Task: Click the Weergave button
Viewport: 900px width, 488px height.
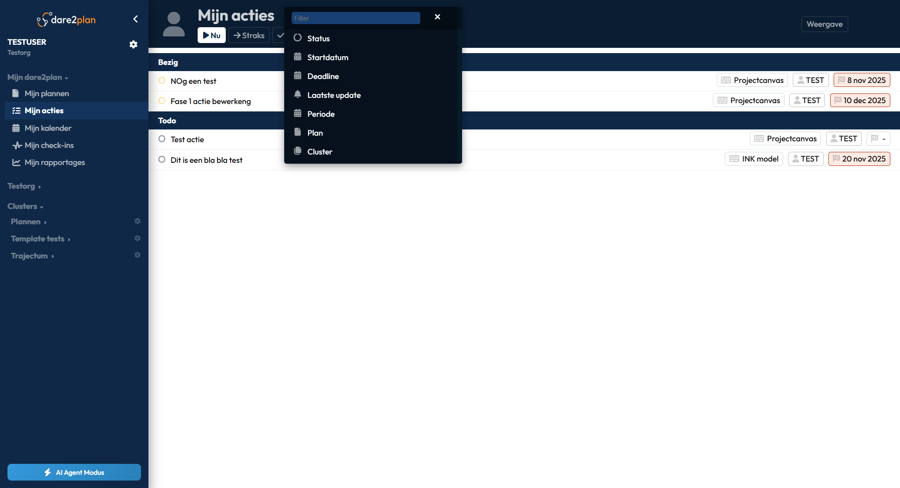Action: [x=824, y=24]
